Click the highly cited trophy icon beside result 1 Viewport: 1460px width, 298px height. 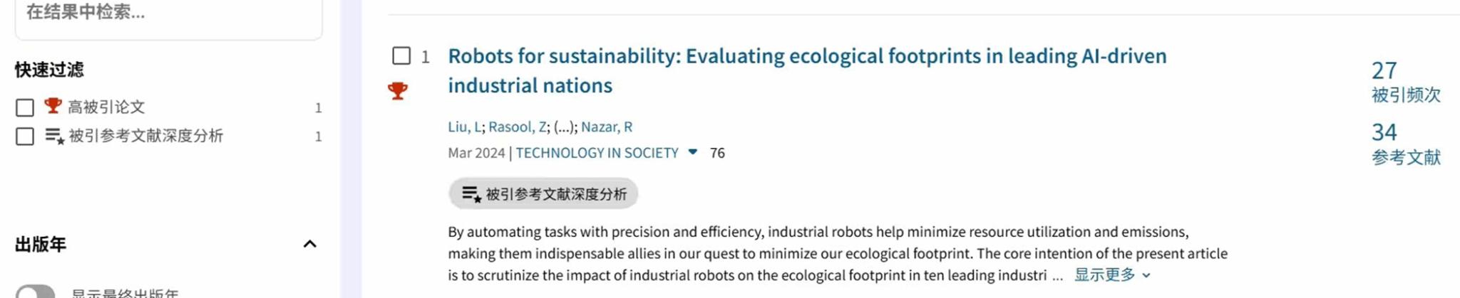(x=398, y=91)
